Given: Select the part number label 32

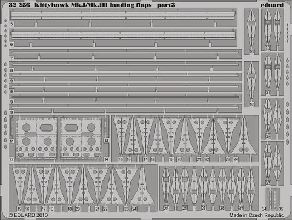Looking at the screenshot, I should [x=267, y=136].
